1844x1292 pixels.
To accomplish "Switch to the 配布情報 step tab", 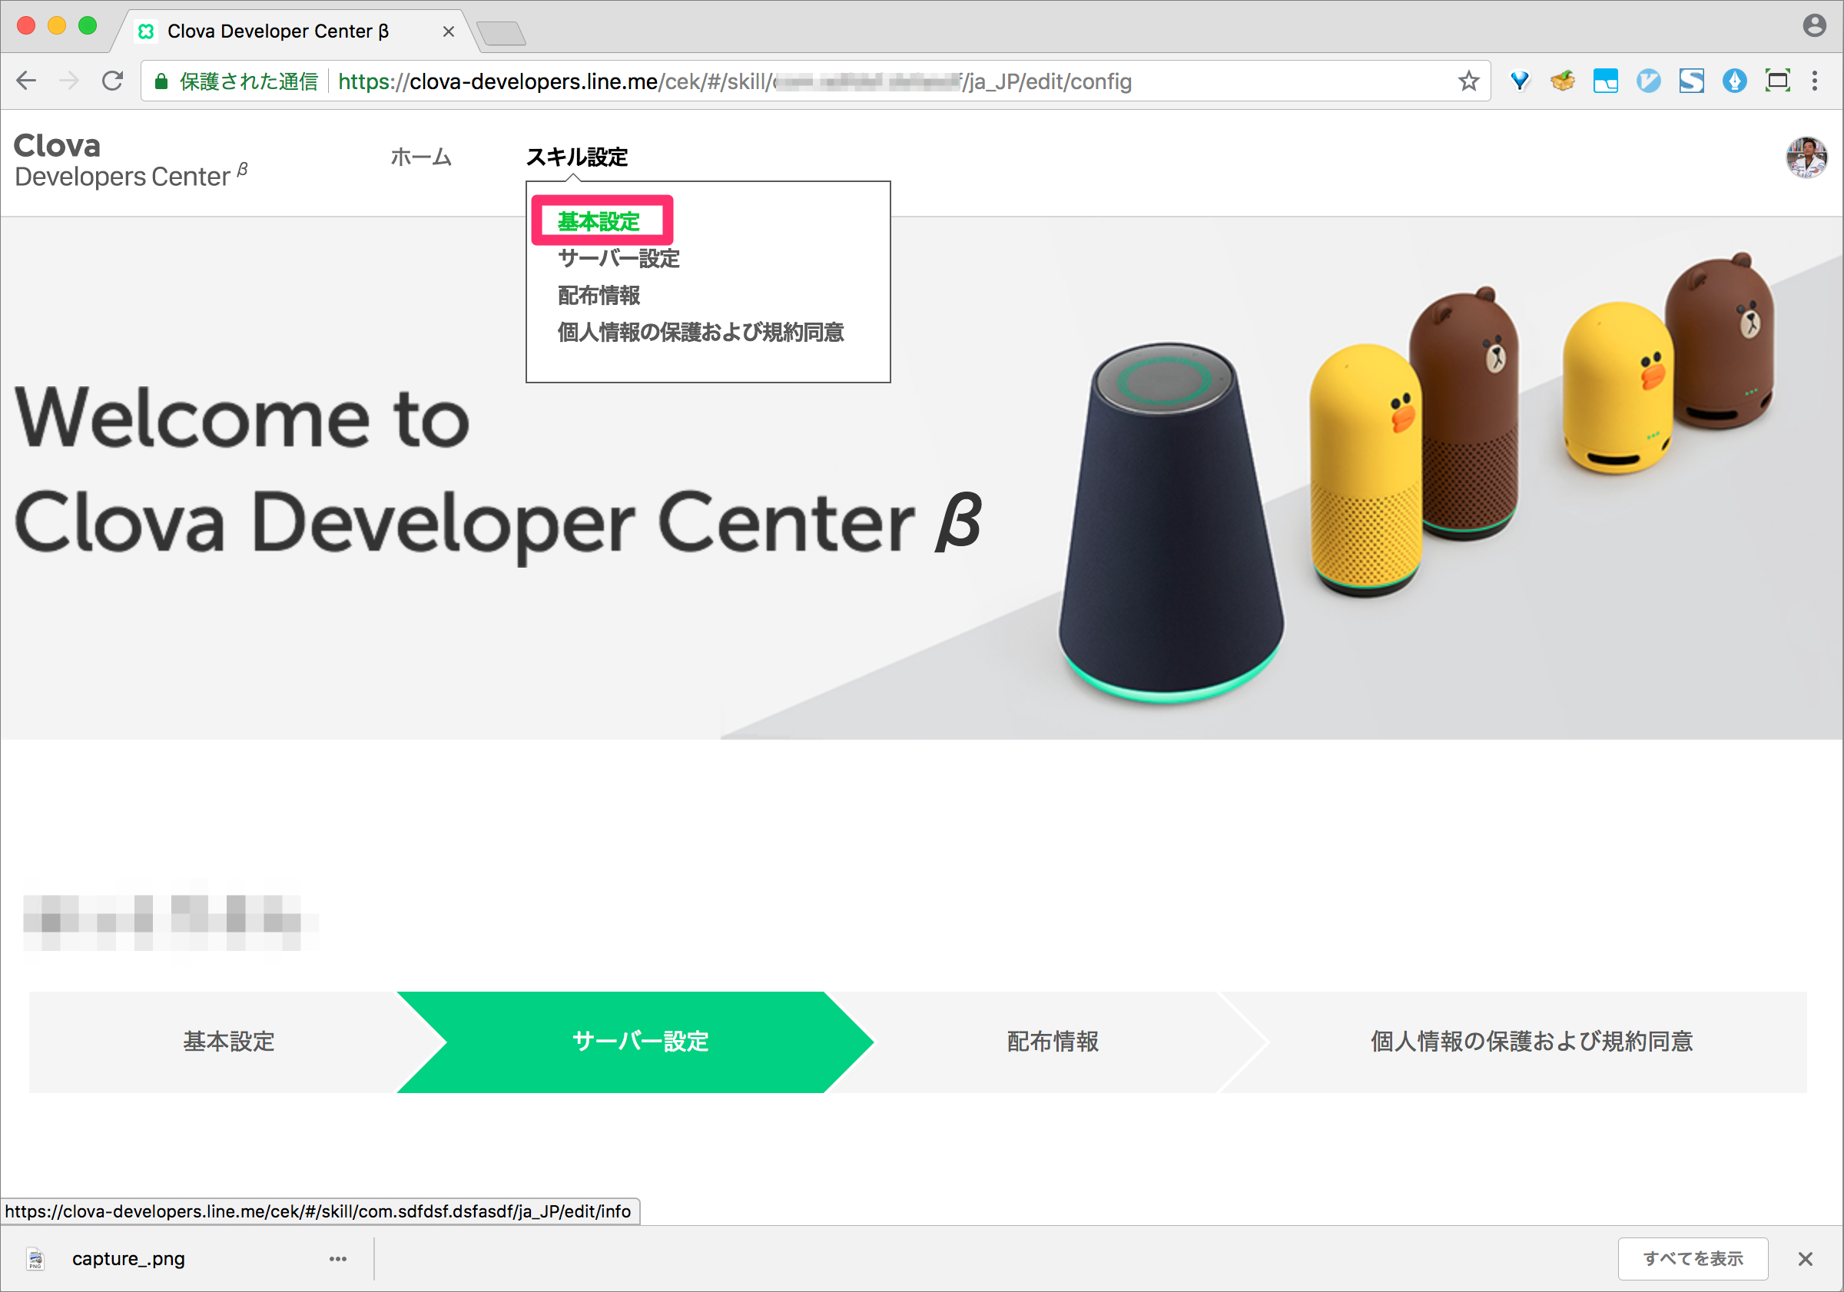I will pyautogui.click(x=1052, y=1042).
